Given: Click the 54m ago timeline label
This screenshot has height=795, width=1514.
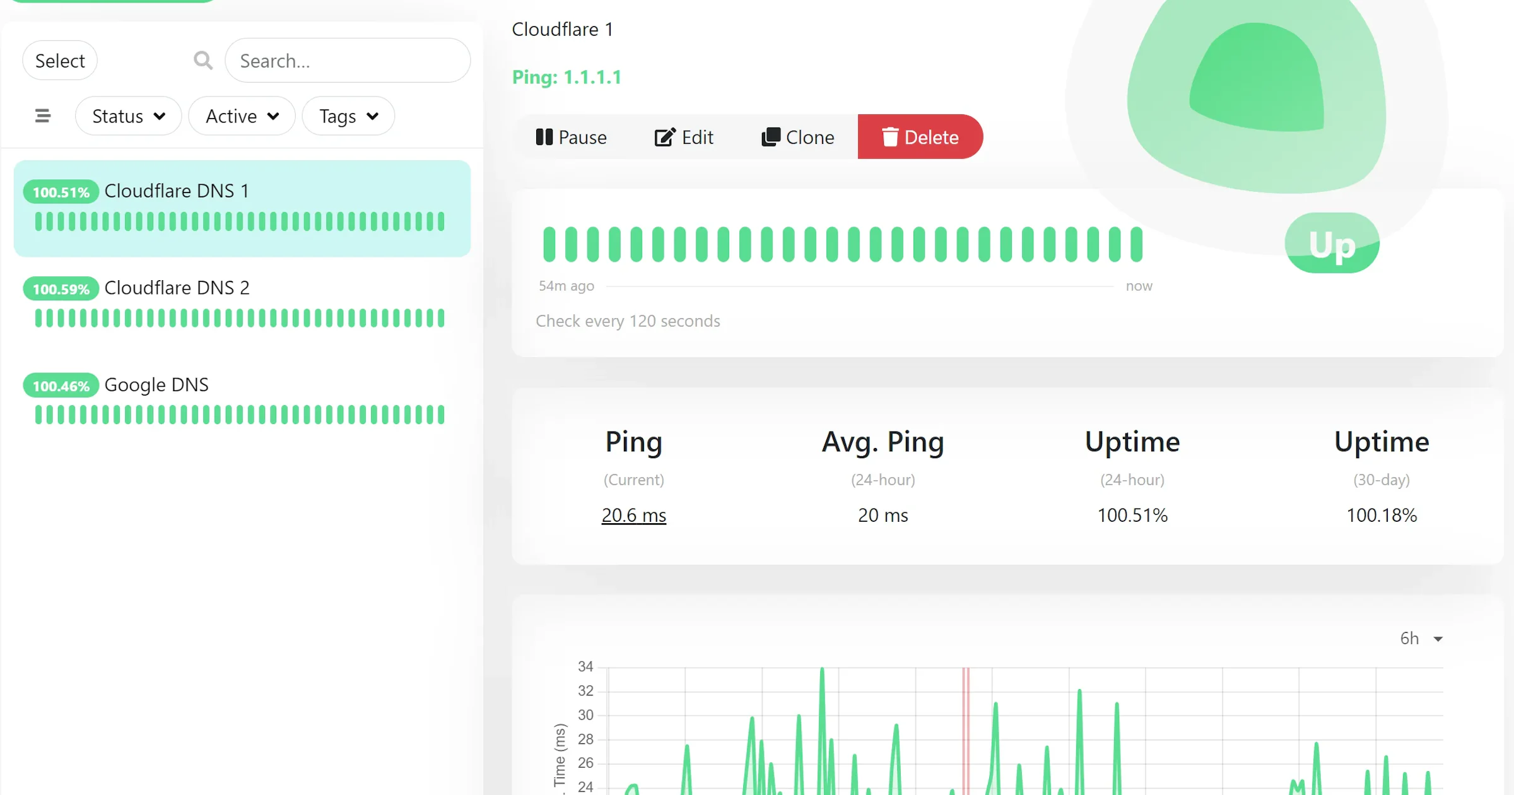Looking at the screenshot, I should (566, 286).
